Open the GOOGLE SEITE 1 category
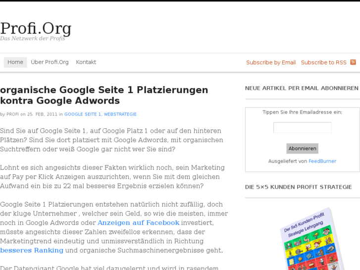Screen dimensions: 360x270 coord(83,114)
